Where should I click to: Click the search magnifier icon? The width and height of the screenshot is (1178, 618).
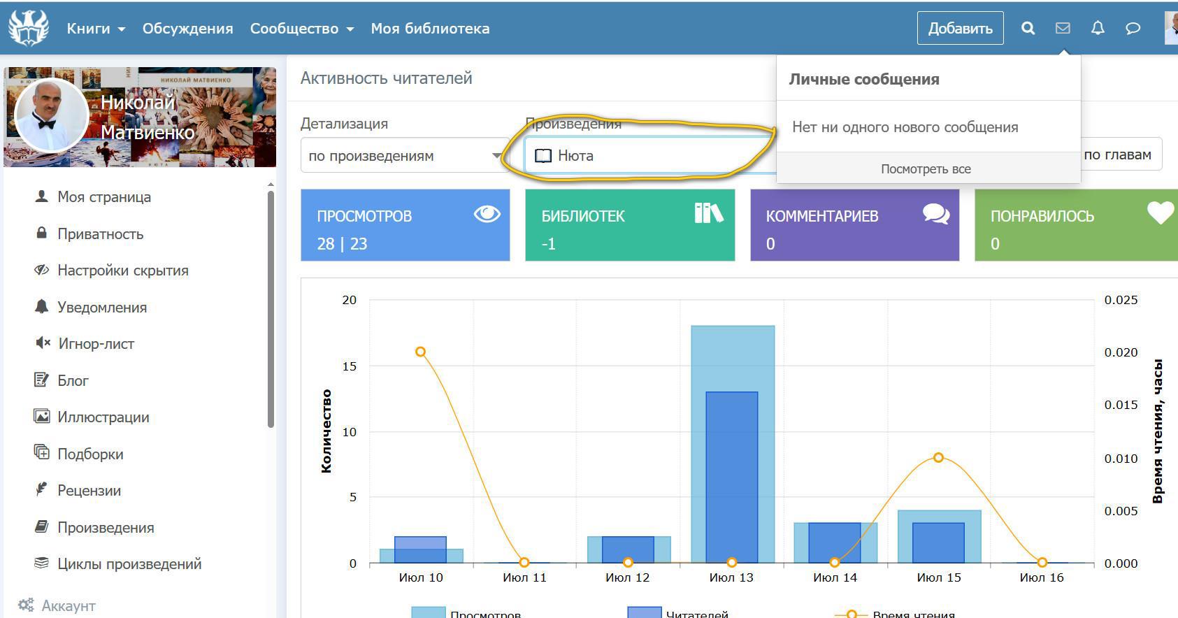click(x=1028, y=28)
